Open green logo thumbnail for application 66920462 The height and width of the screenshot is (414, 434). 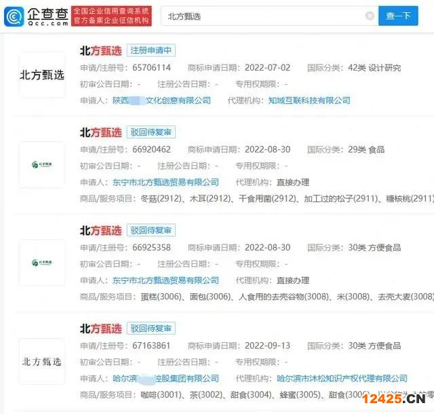click(42, 164)
